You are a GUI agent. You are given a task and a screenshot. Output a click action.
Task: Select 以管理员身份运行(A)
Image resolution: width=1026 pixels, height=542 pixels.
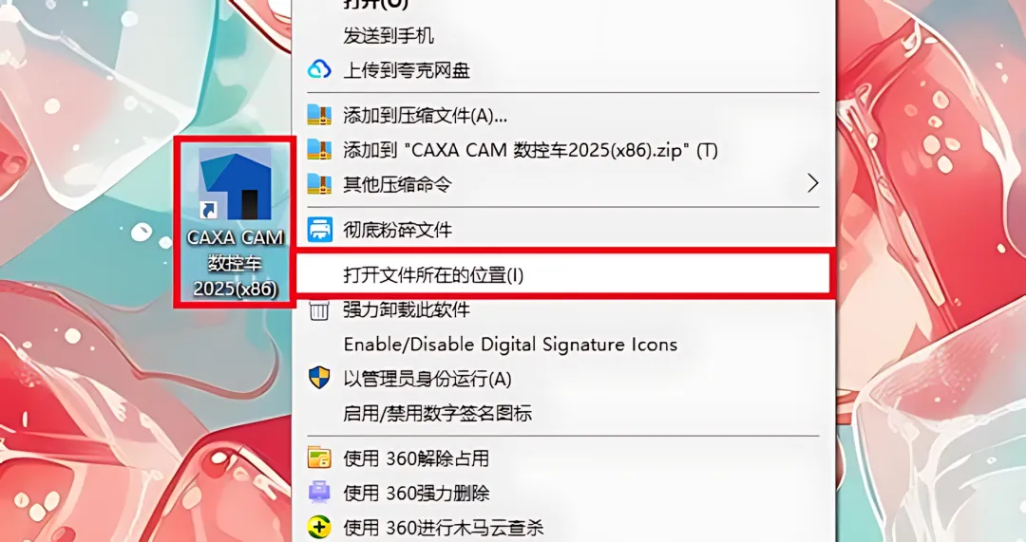(x=427, y=379)
